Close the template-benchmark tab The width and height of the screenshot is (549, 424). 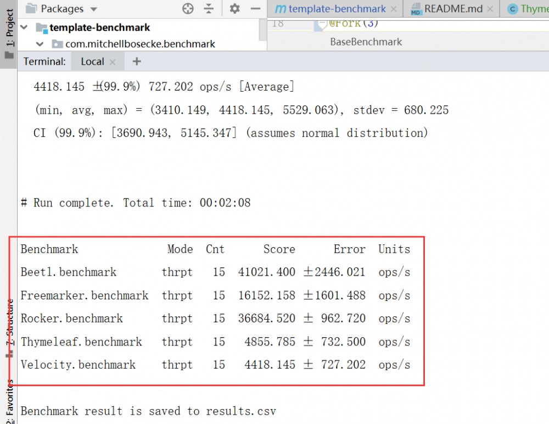[x=394, y=9]
